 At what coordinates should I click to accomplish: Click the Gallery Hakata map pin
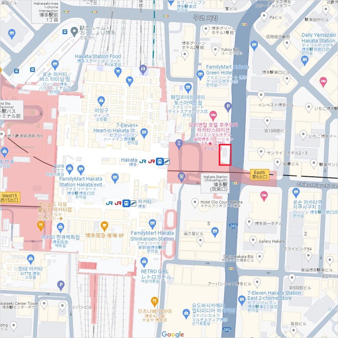pyautogui.click(x=253, y=240)
